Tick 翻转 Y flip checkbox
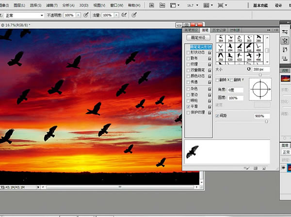This screenshot has width=291, height=217. [x=232, y=80]
